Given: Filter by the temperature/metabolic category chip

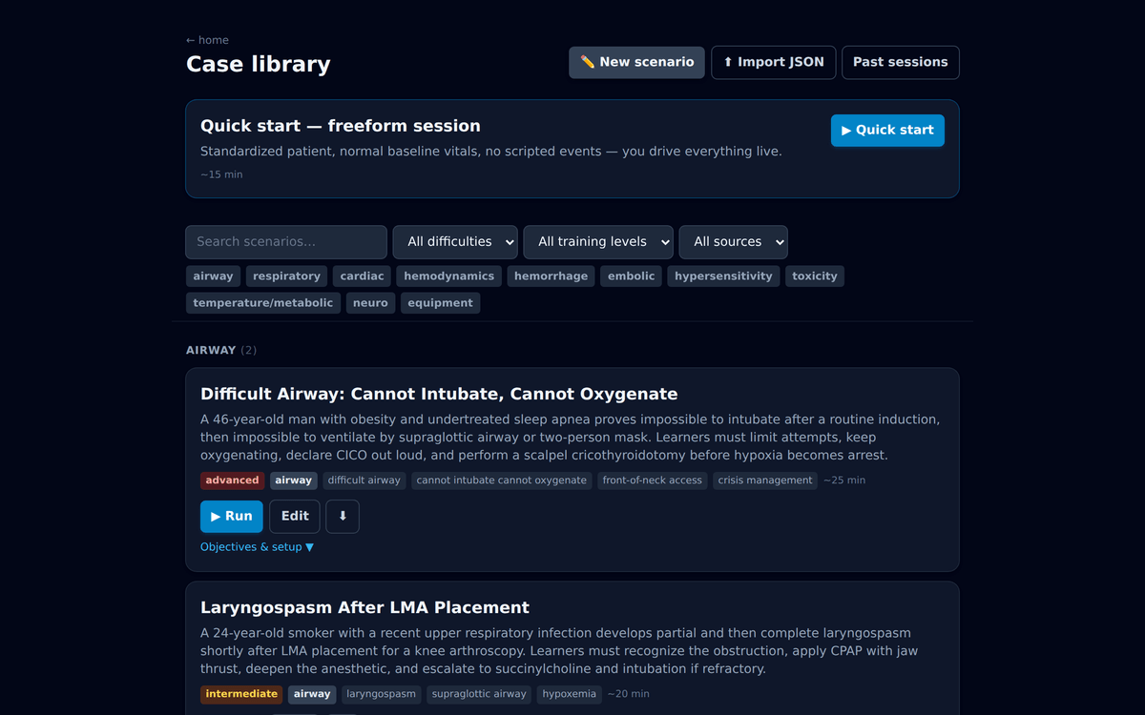Looking at the screenshot, I should [263, 303].
